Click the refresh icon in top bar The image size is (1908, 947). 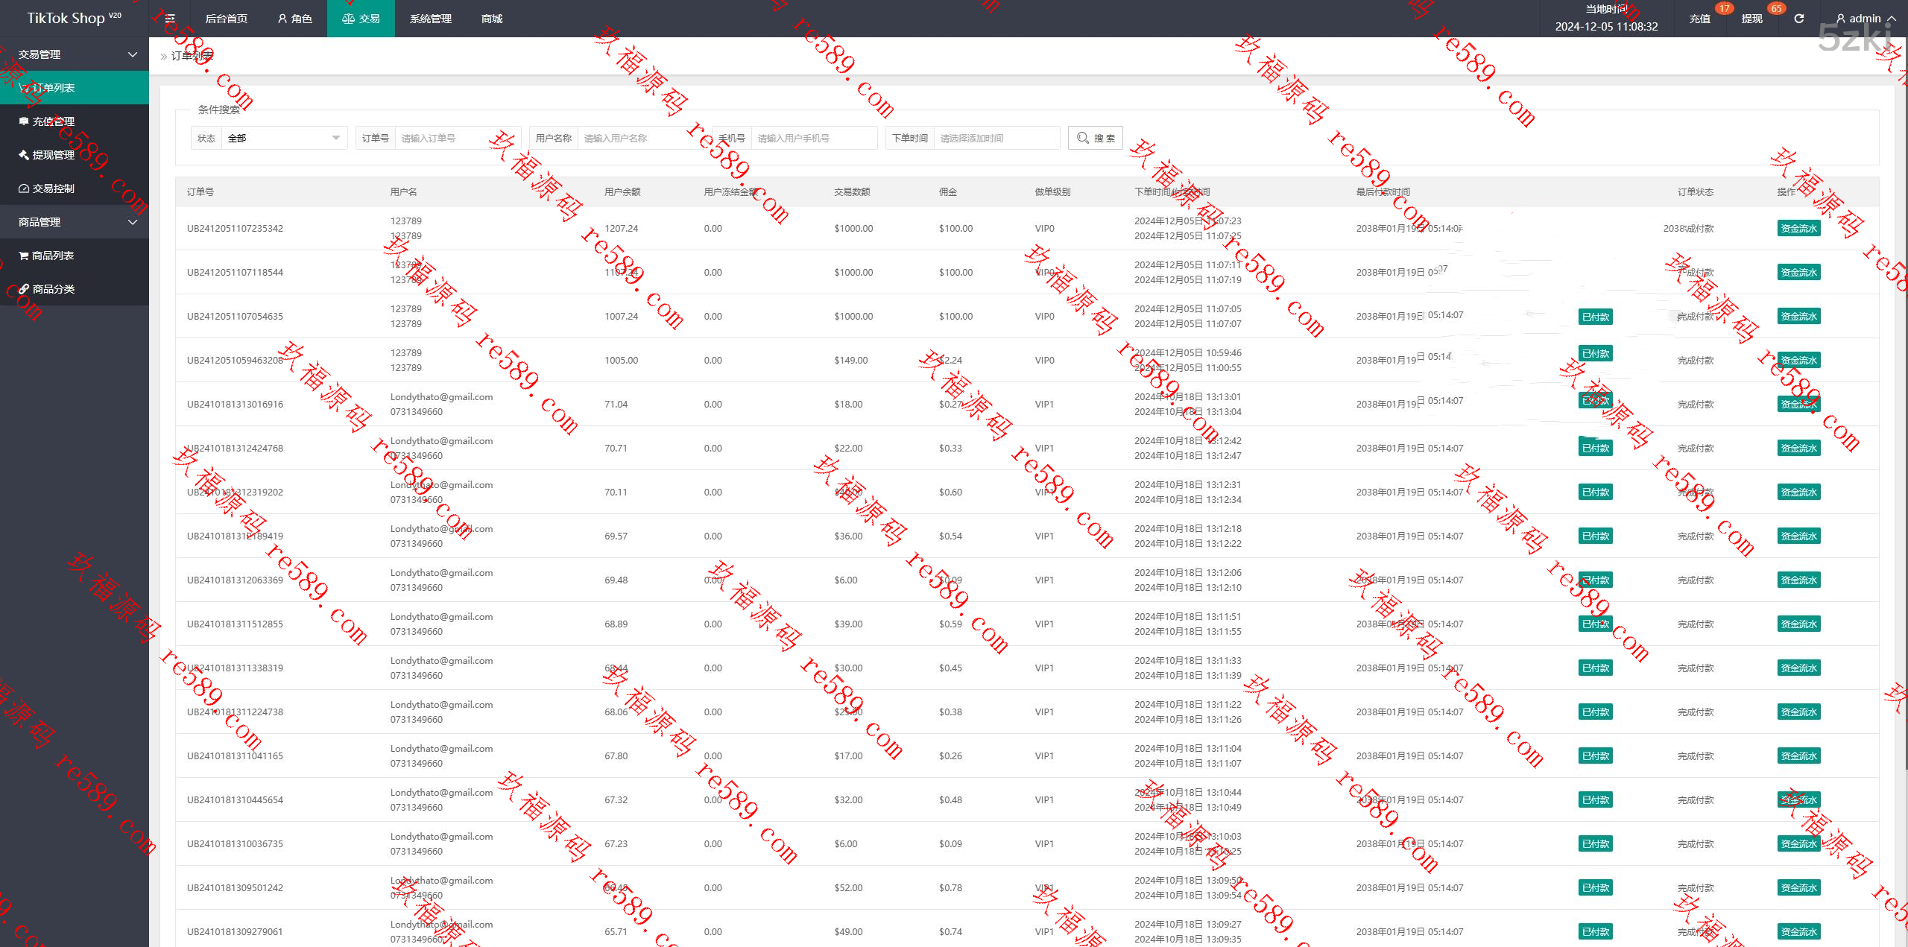(1798, 19)
